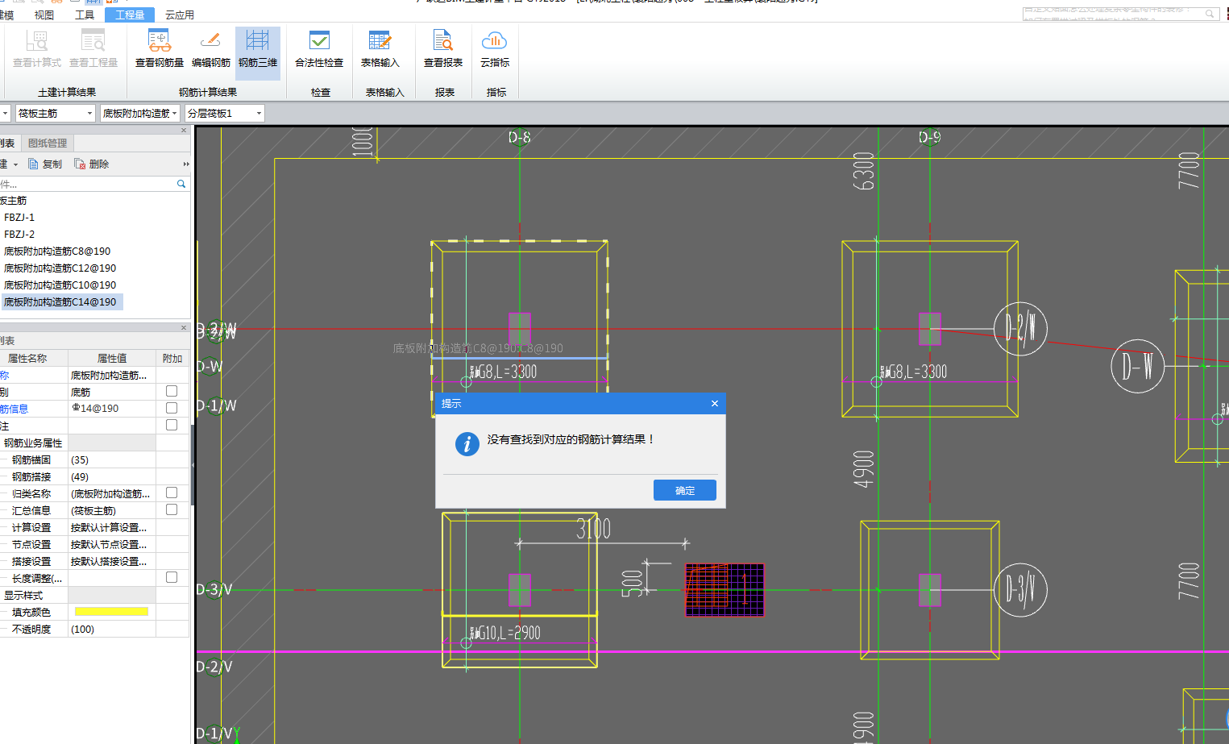Open the new-component dropdown arrow

[15, 164]
